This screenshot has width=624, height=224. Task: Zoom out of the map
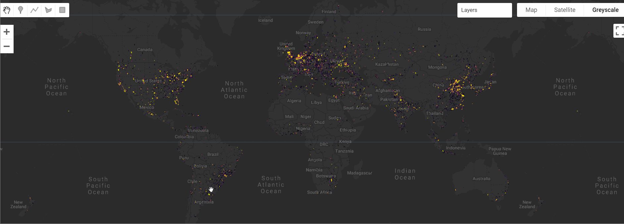coord(7,46)
